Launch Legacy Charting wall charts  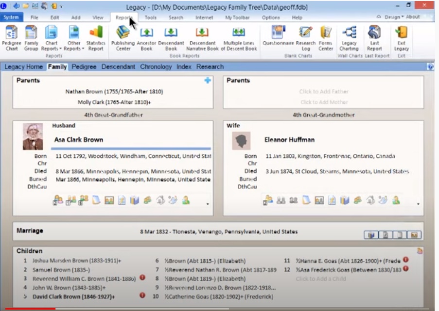(349, 38)
